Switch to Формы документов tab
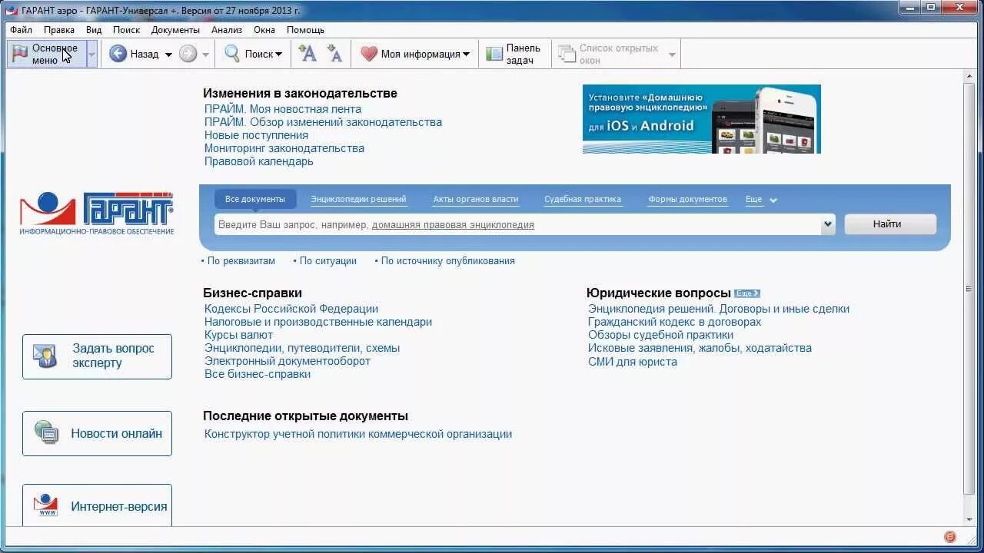The height and width of the screenshot is (553, 984). point(687,199)
